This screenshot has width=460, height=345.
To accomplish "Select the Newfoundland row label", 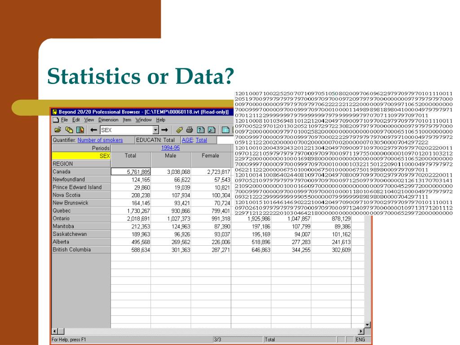I will pyautogui.click(x=81, y=179).
